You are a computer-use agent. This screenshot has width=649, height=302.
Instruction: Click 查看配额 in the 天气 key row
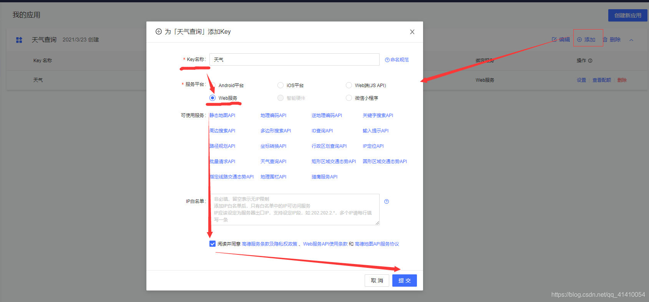[x=602, y=80]
